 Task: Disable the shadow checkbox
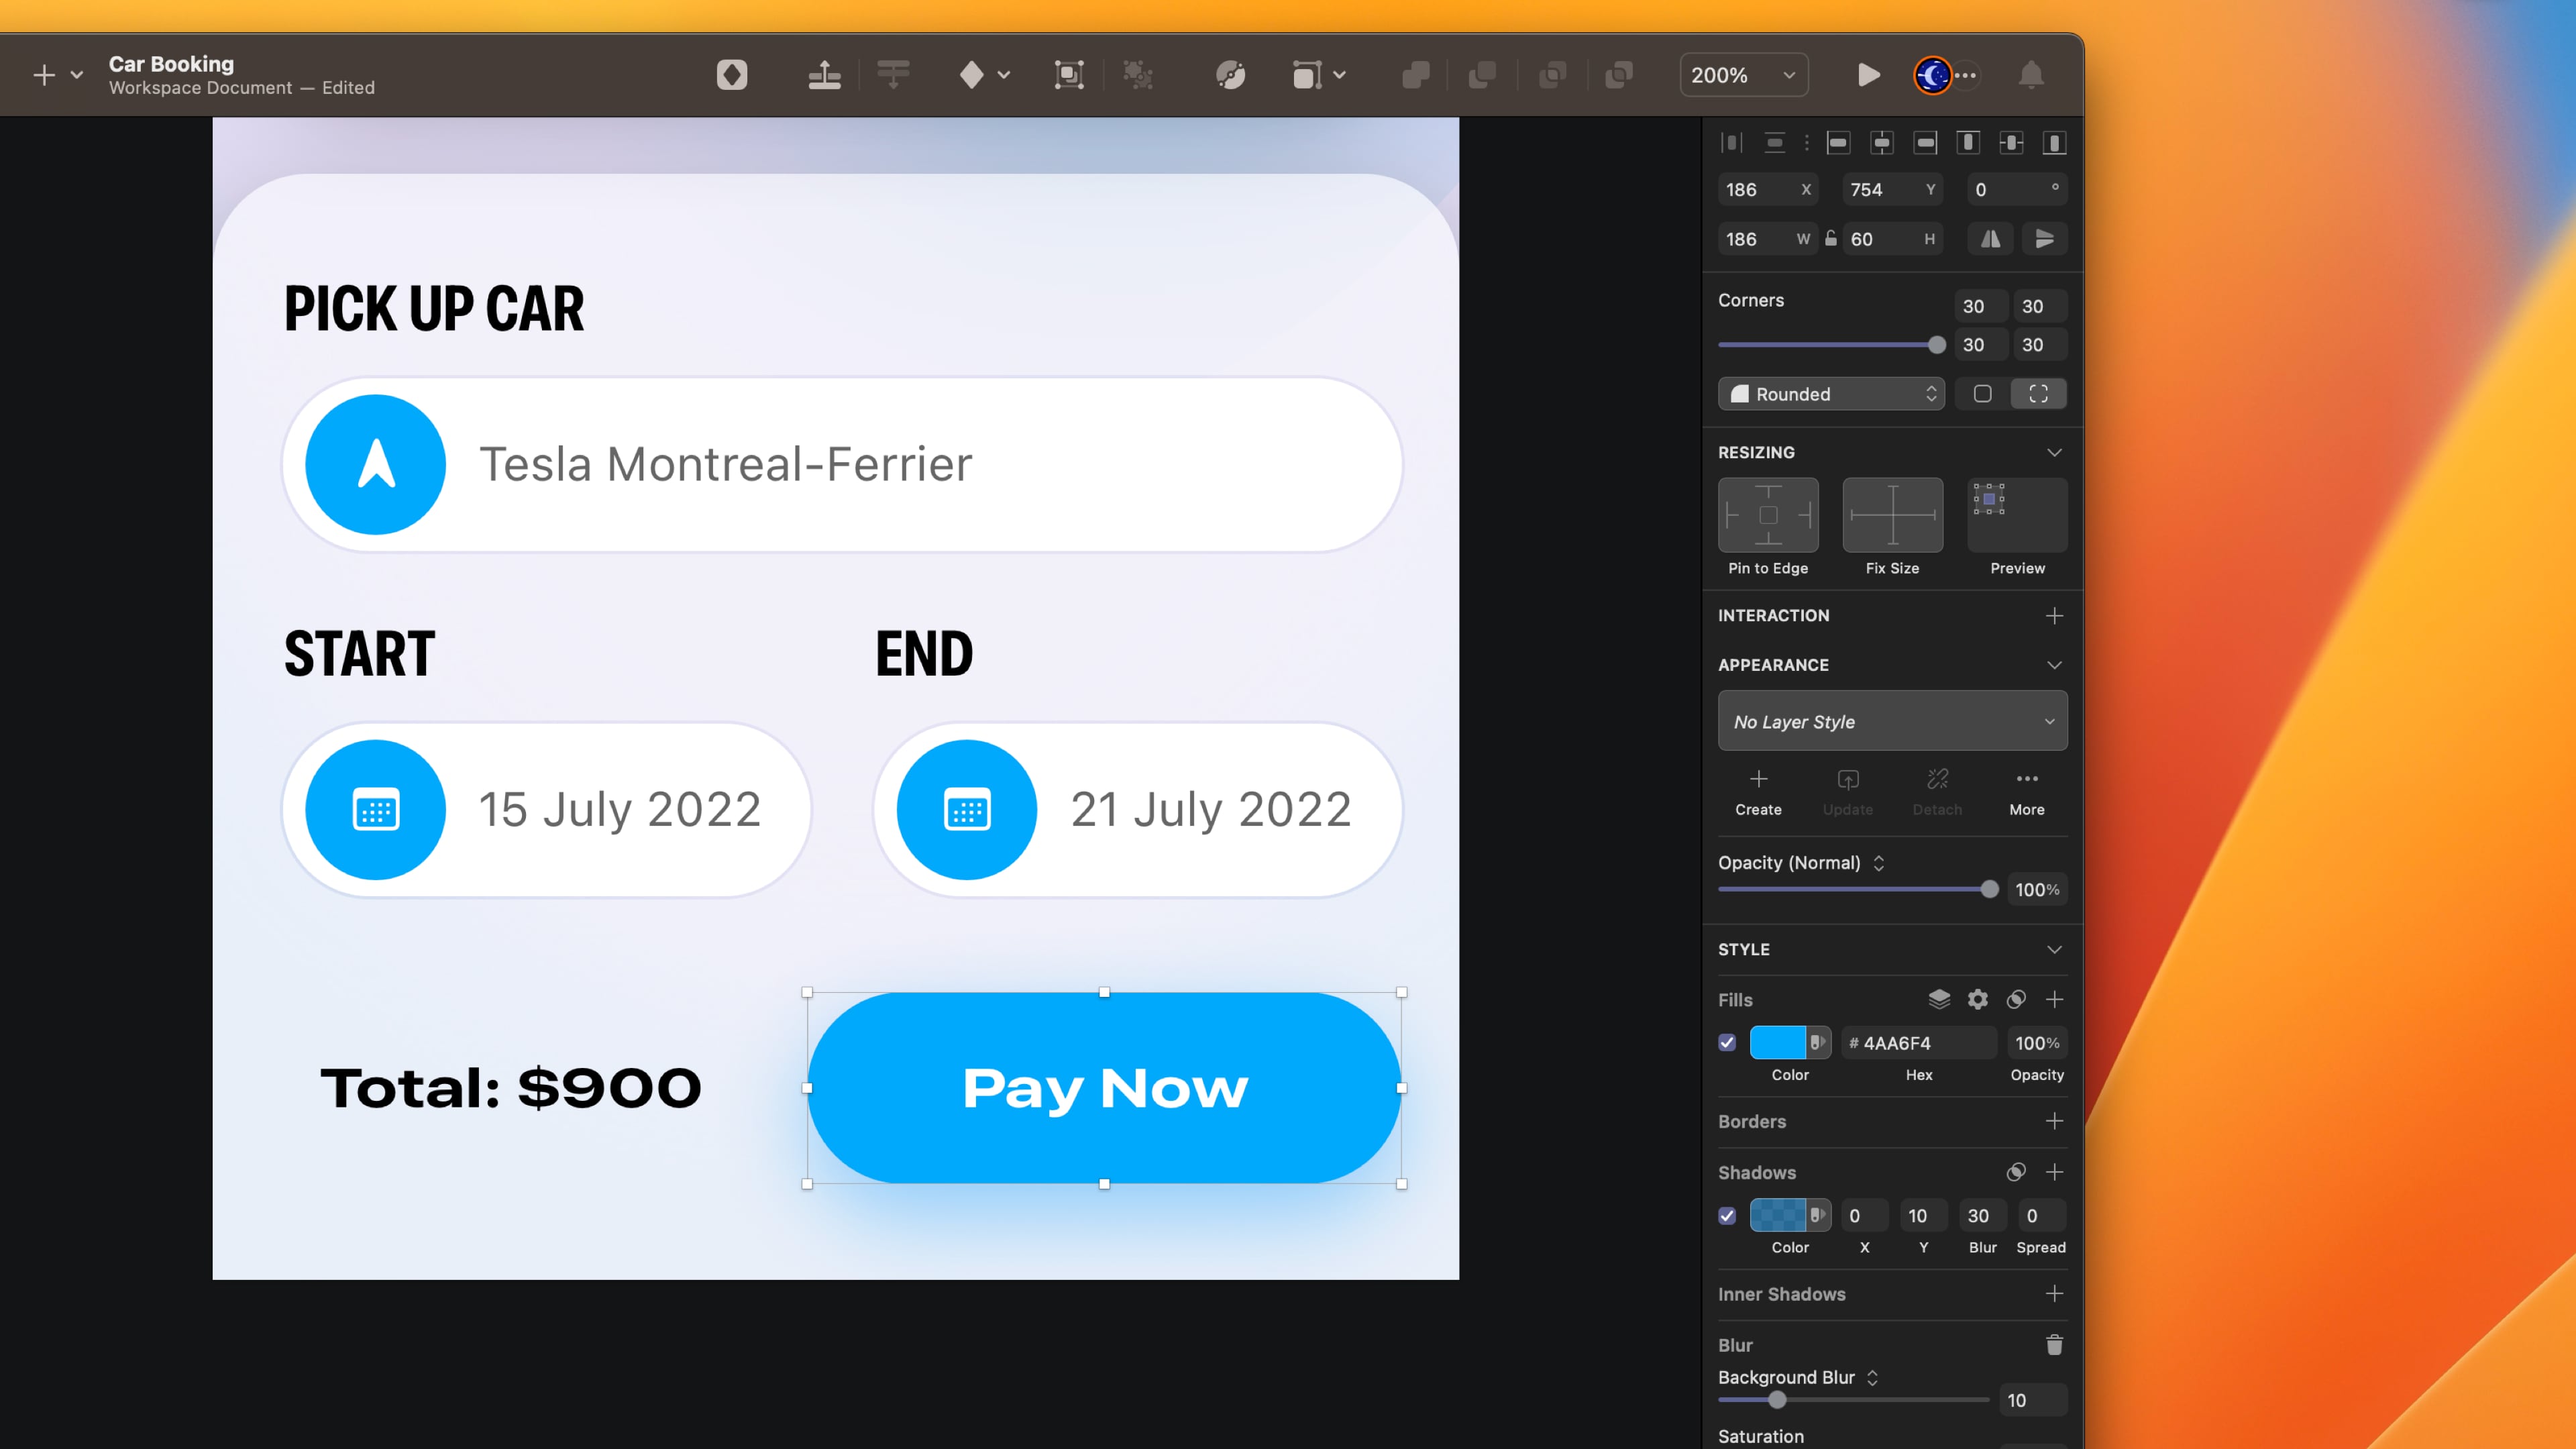(x=1727, y=1216)
